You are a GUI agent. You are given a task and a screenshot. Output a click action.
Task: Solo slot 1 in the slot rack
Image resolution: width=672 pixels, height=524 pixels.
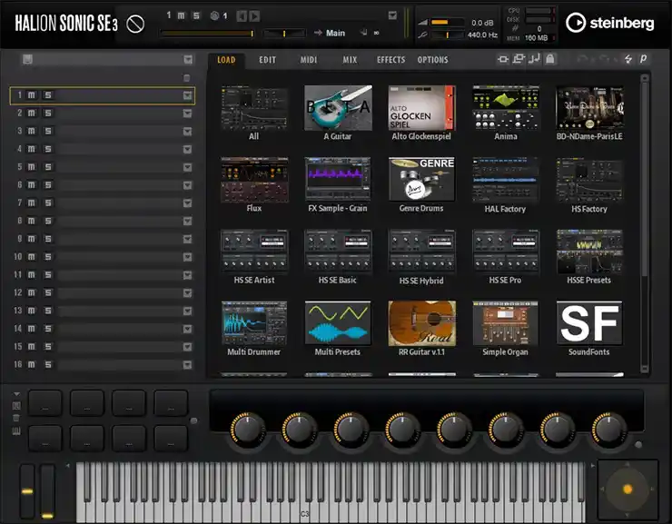coord(47,95)
